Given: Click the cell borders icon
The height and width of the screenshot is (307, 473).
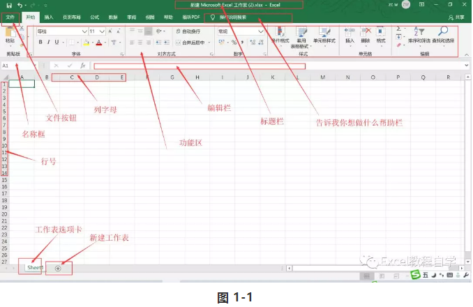Looking at the screenshot, I should 71,43.
